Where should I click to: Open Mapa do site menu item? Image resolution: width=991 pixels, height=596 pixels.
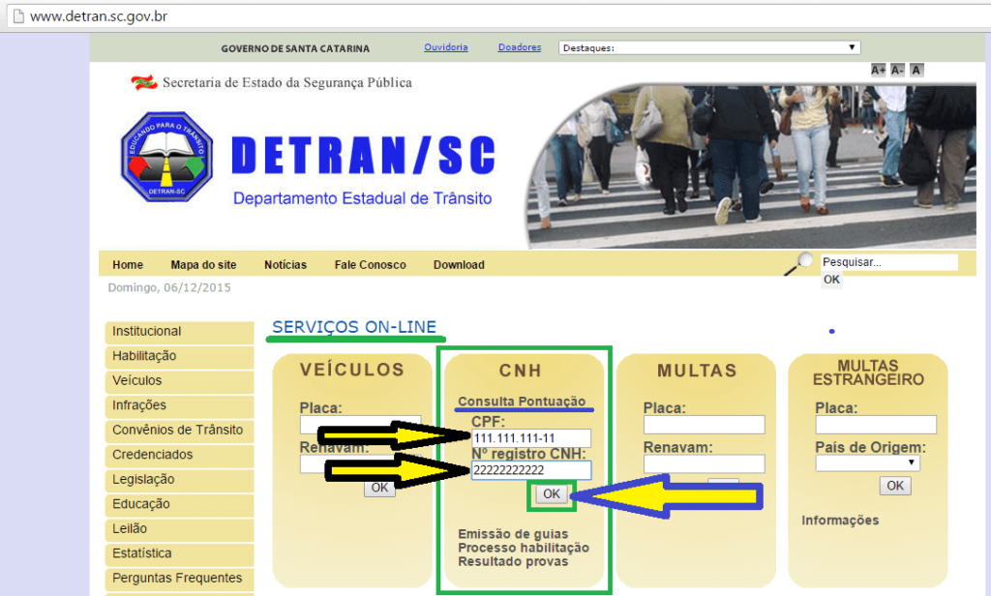pos(203,265)
